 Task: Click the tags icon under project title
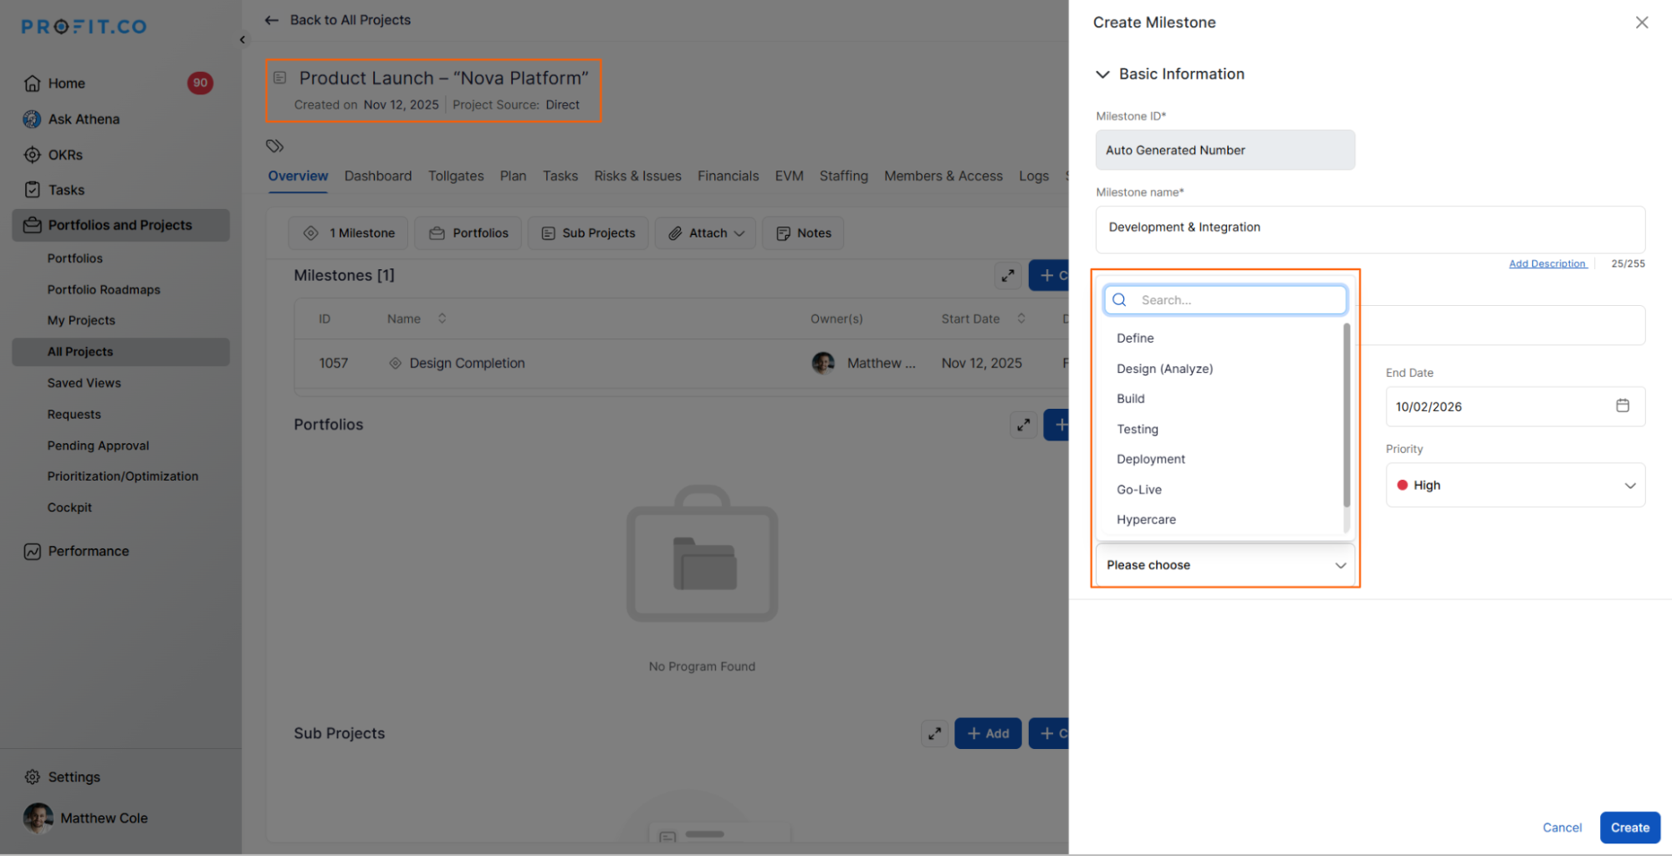tap(275, 146)
